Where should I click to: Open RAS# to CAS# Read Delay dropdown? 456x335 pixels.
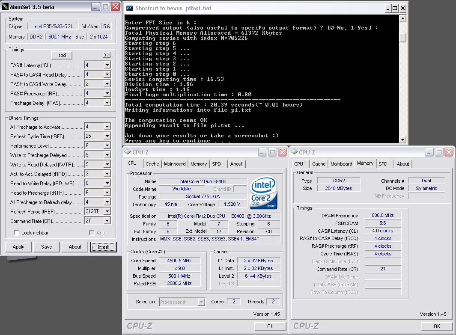(107, 74)
